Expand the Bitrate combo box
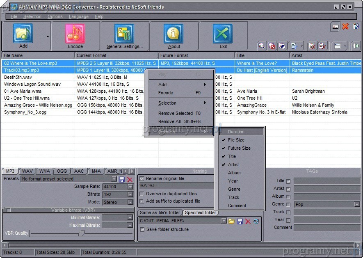 click(130, 194)
